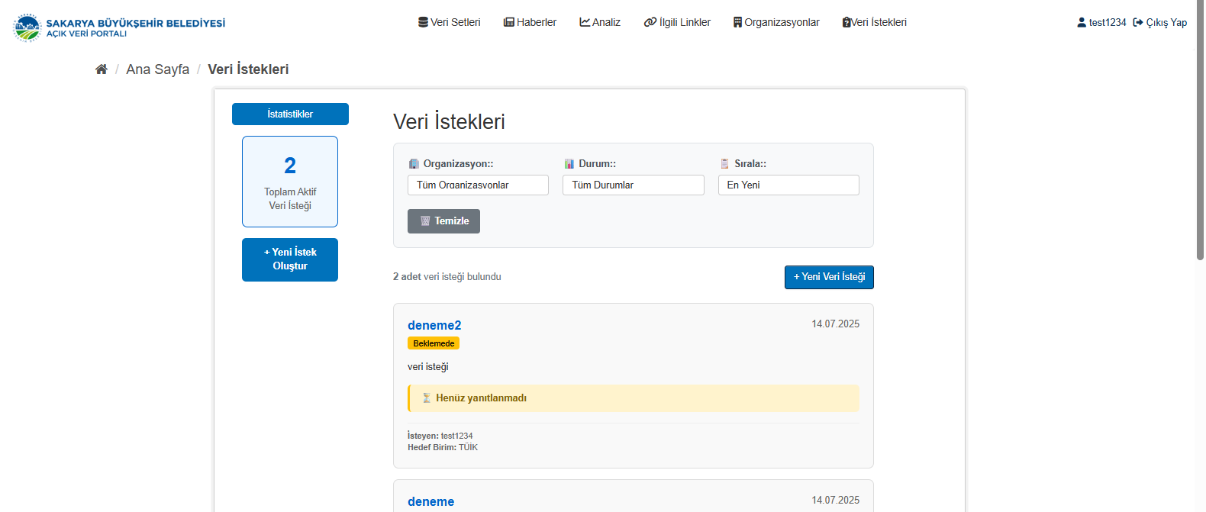1206x512 pixels.
Task: Open the deneme2 request title link
Action: pyautogui.click(x=434, y=325)
